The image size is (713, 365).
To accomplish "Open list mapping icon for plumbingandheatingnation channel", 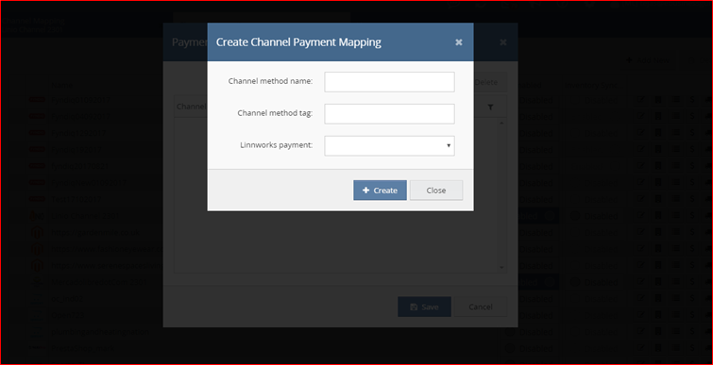I will [676, 332].
